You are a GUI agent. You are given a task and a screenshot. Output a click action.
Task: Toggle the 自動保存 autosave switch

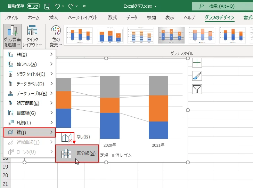click(33, 6)
